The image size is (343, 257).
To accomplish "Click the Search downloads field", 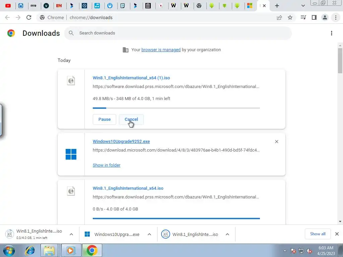I will coord(178,33).
